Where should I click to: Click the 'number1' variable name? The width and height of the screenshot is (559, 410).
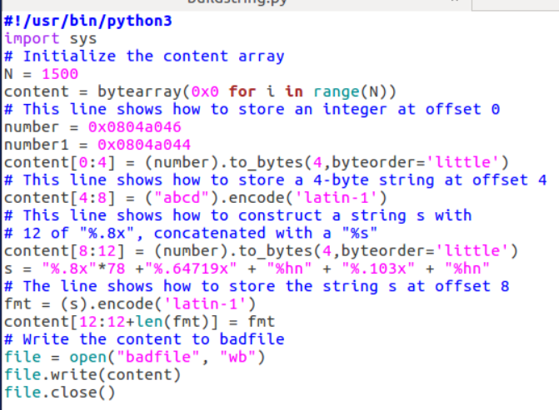[36, 145]
